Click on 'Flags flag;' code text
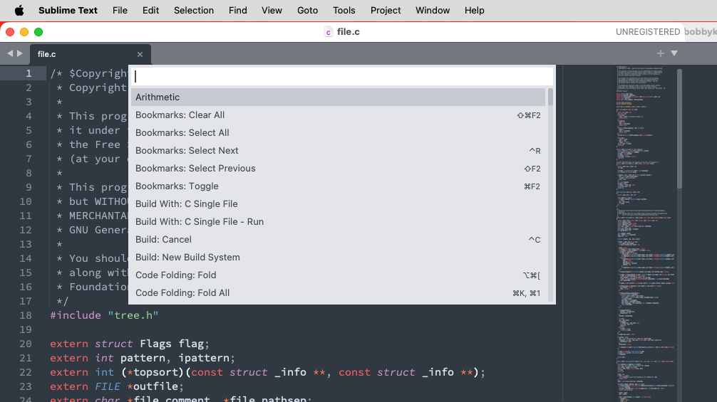 174,344
